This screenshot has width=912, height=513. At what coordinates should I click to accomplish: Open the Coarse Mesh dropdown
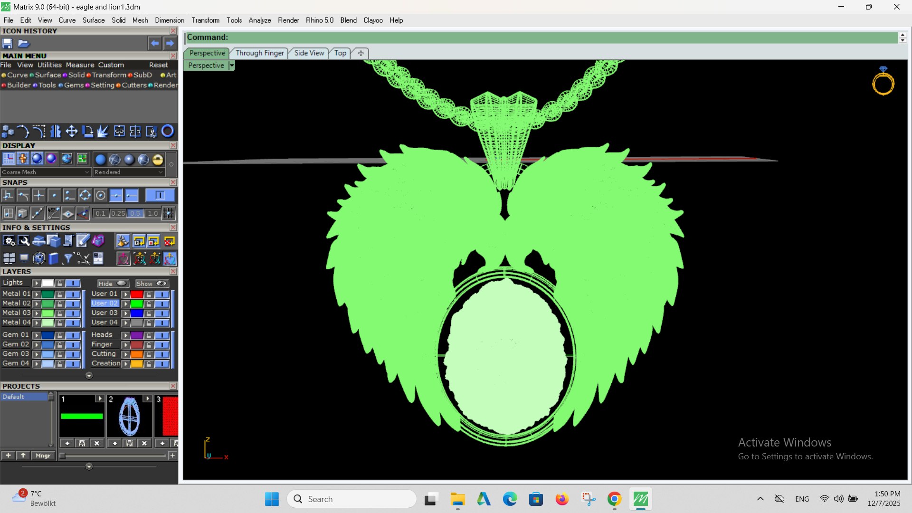46,172
